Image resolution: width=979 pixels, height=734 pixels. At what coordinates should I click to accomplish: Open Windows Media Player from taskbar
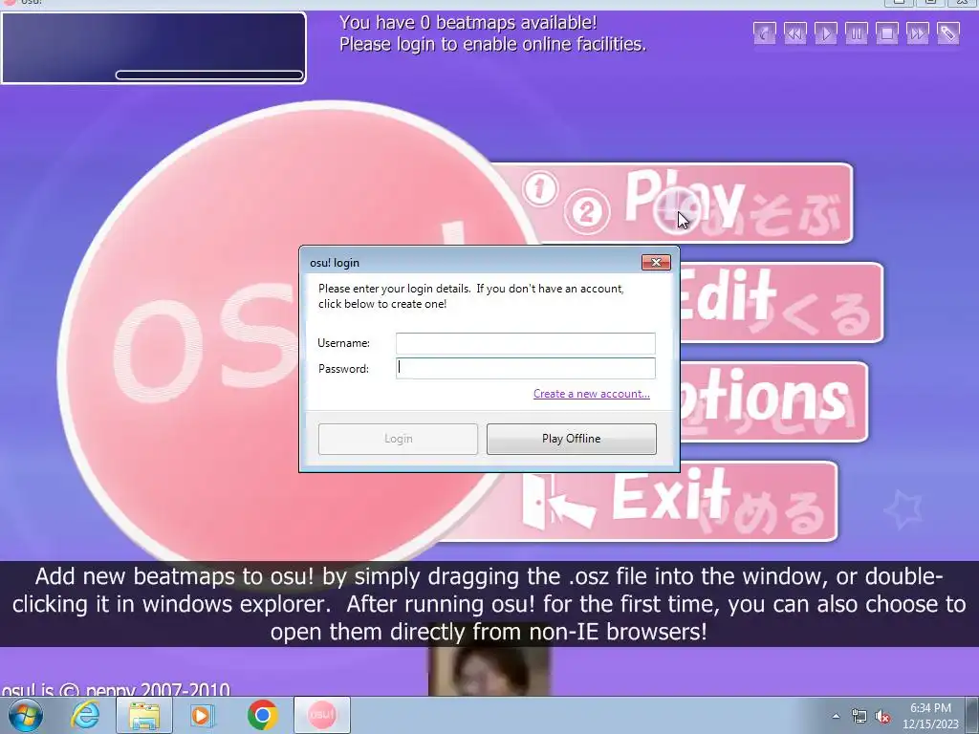coord(202,715)
